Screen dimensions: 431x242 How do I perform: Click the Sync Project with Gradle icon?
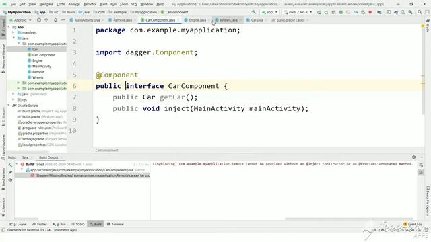click(x=396, y=12)
